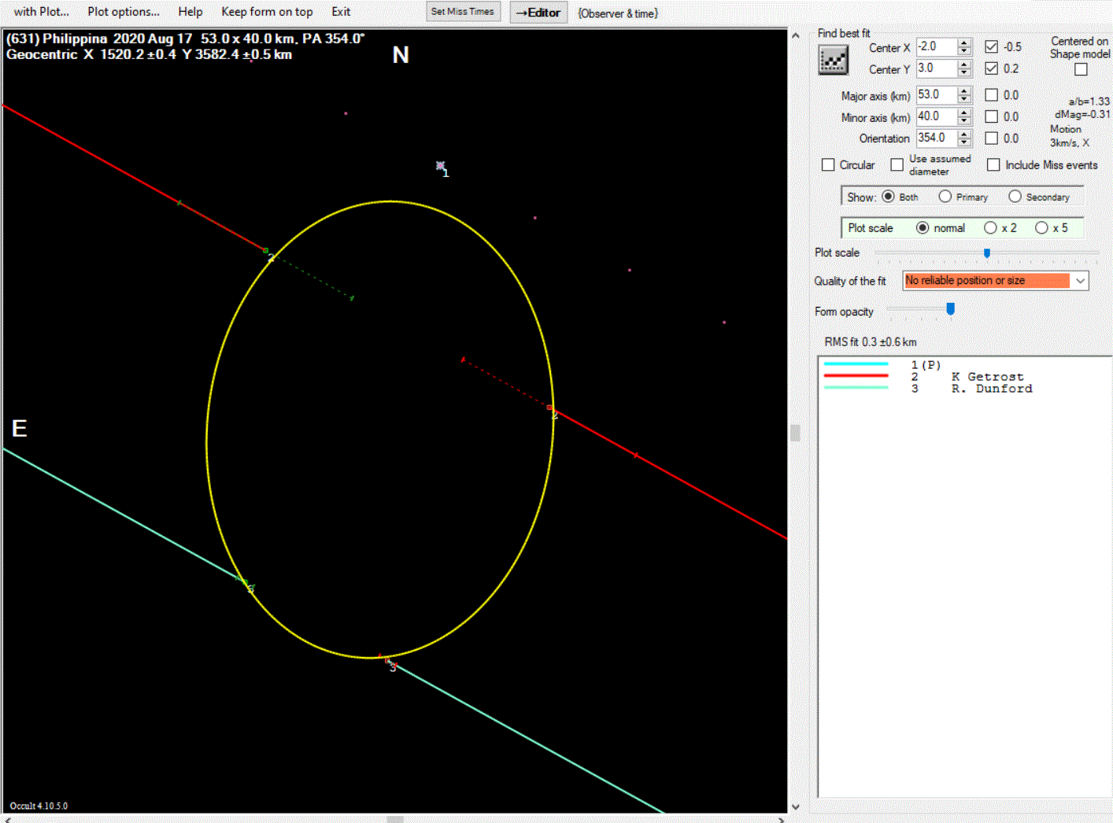Click into the Minor axis value field
This screenshot has height=823, width=1113.
pos(936,116)
